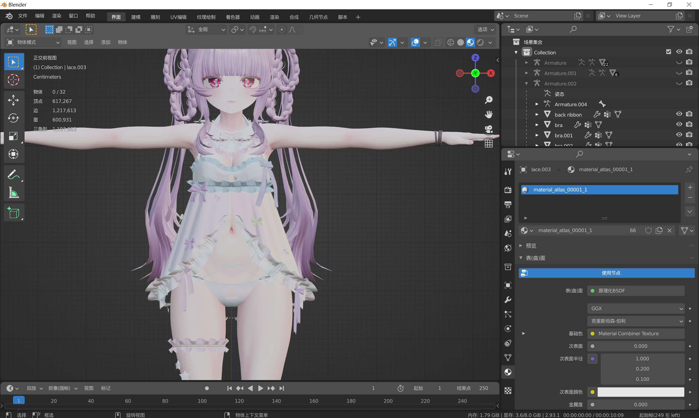Disable rendering of Armature.001 camera icon

(689, 72)
